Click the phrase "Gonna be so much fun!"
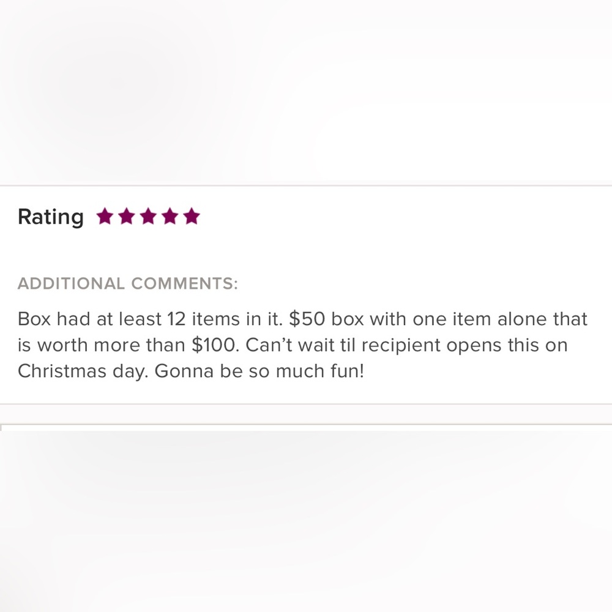612x612 pixels. 259,371
